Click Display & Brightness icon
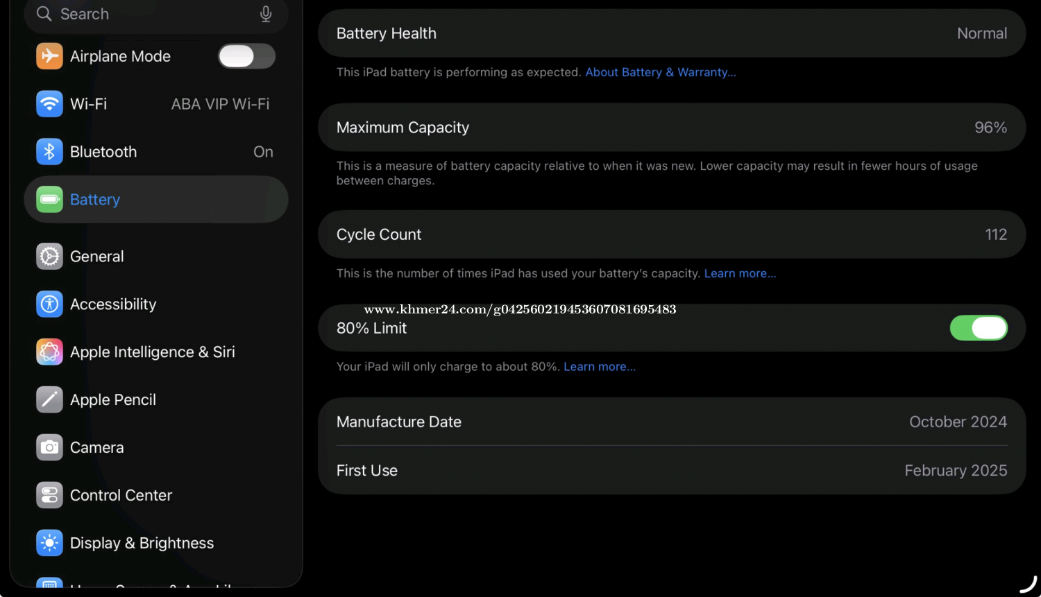This screenshot has height=597, width=1041. 49,544
